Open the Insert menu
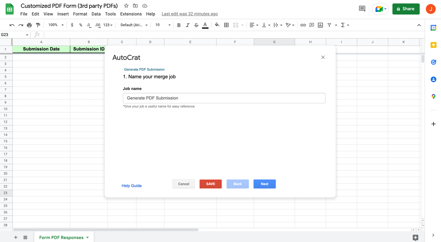This screenshot has height=242, width=441. pos(63,14)
